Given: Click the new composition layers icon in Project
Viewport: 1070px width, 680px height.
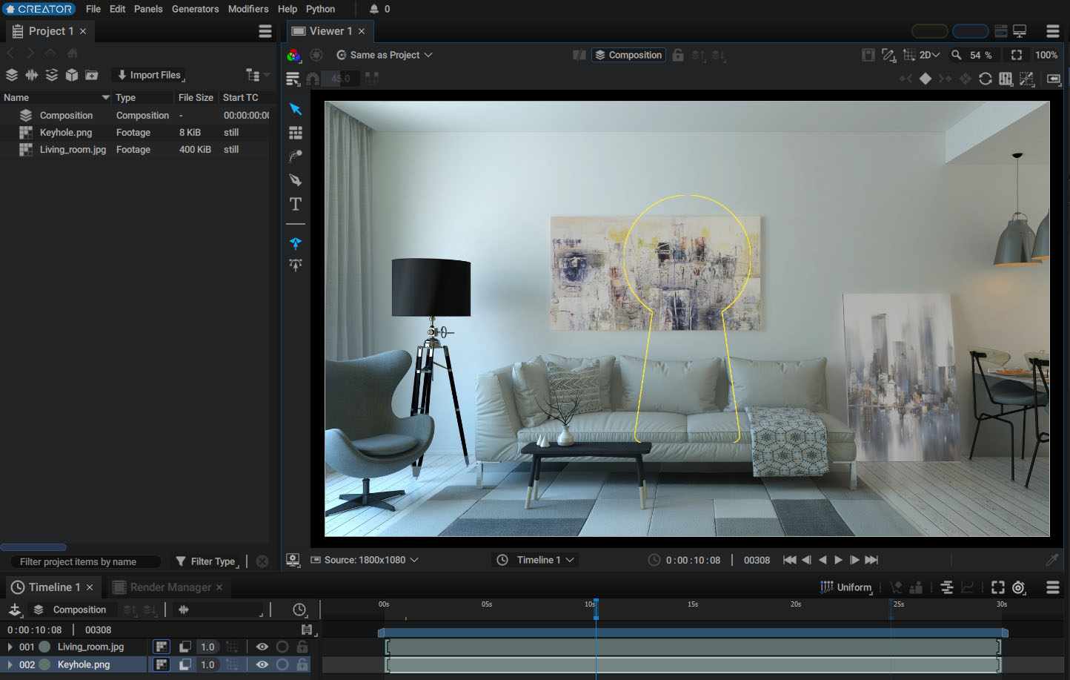Looking at the screenshot, I should coord(12,75).
